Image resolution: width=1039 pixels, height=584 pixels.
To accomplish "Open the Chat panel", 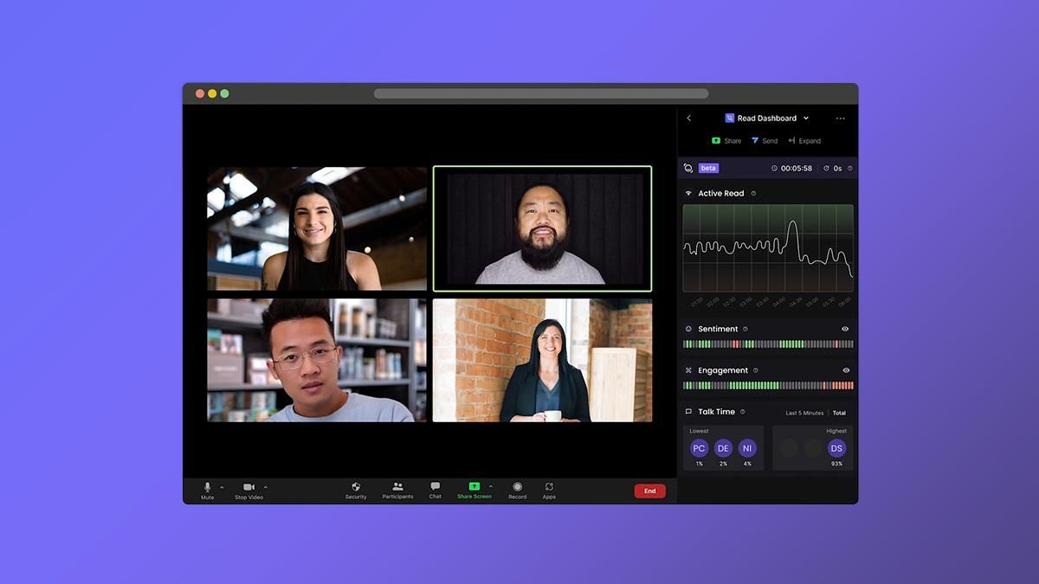I will click(435, 487).
